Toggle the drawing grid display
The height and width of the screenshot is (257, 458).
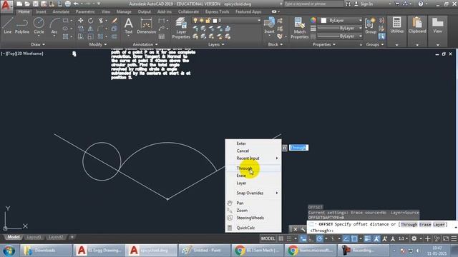[x=281, y=238]
